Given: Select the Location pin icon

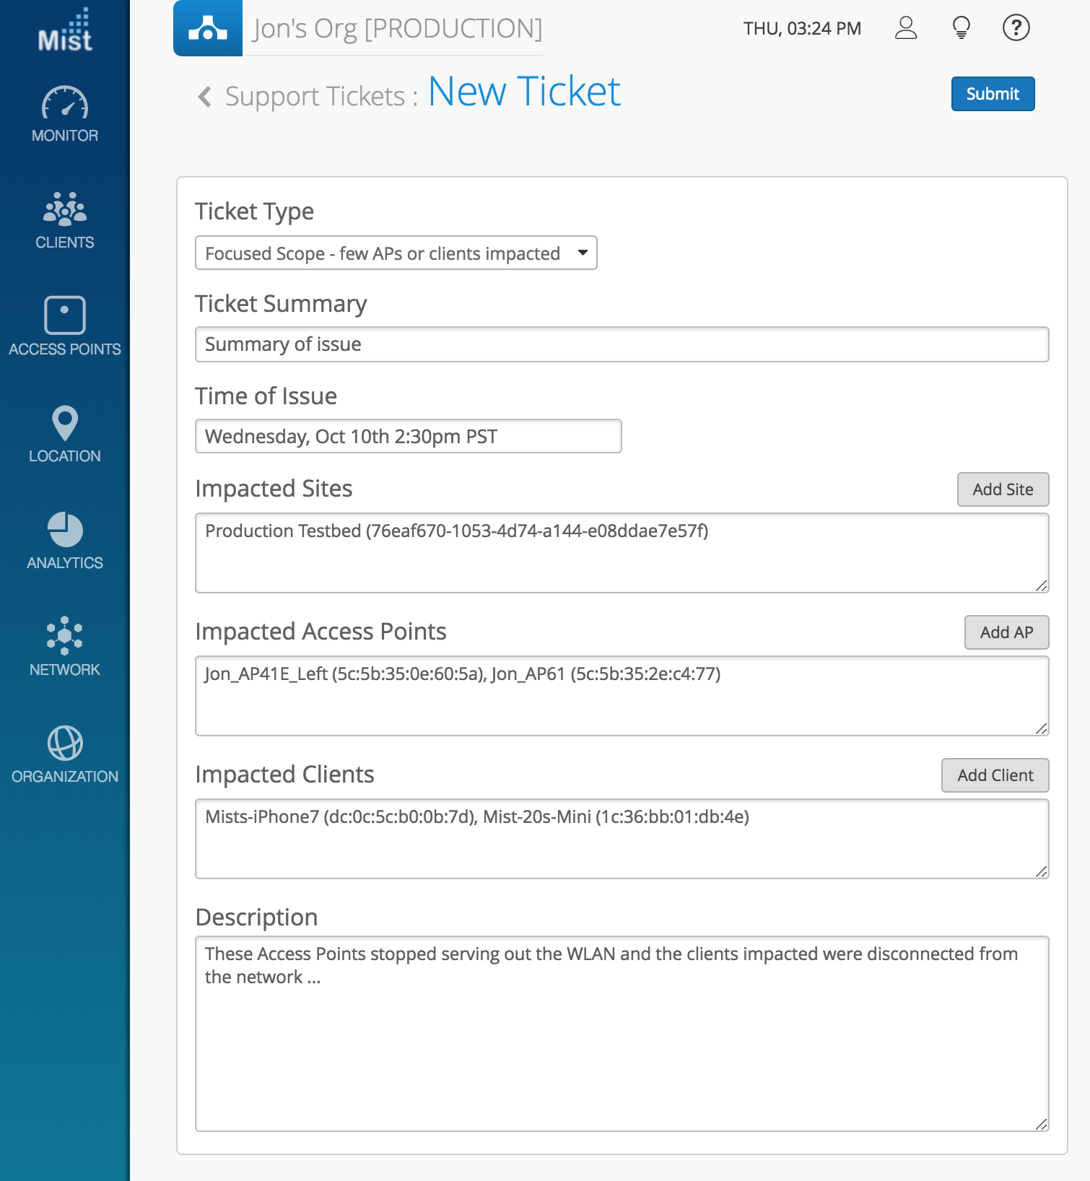Looking at the screenshot, I should pyautogui.click(x=65, y=423).
